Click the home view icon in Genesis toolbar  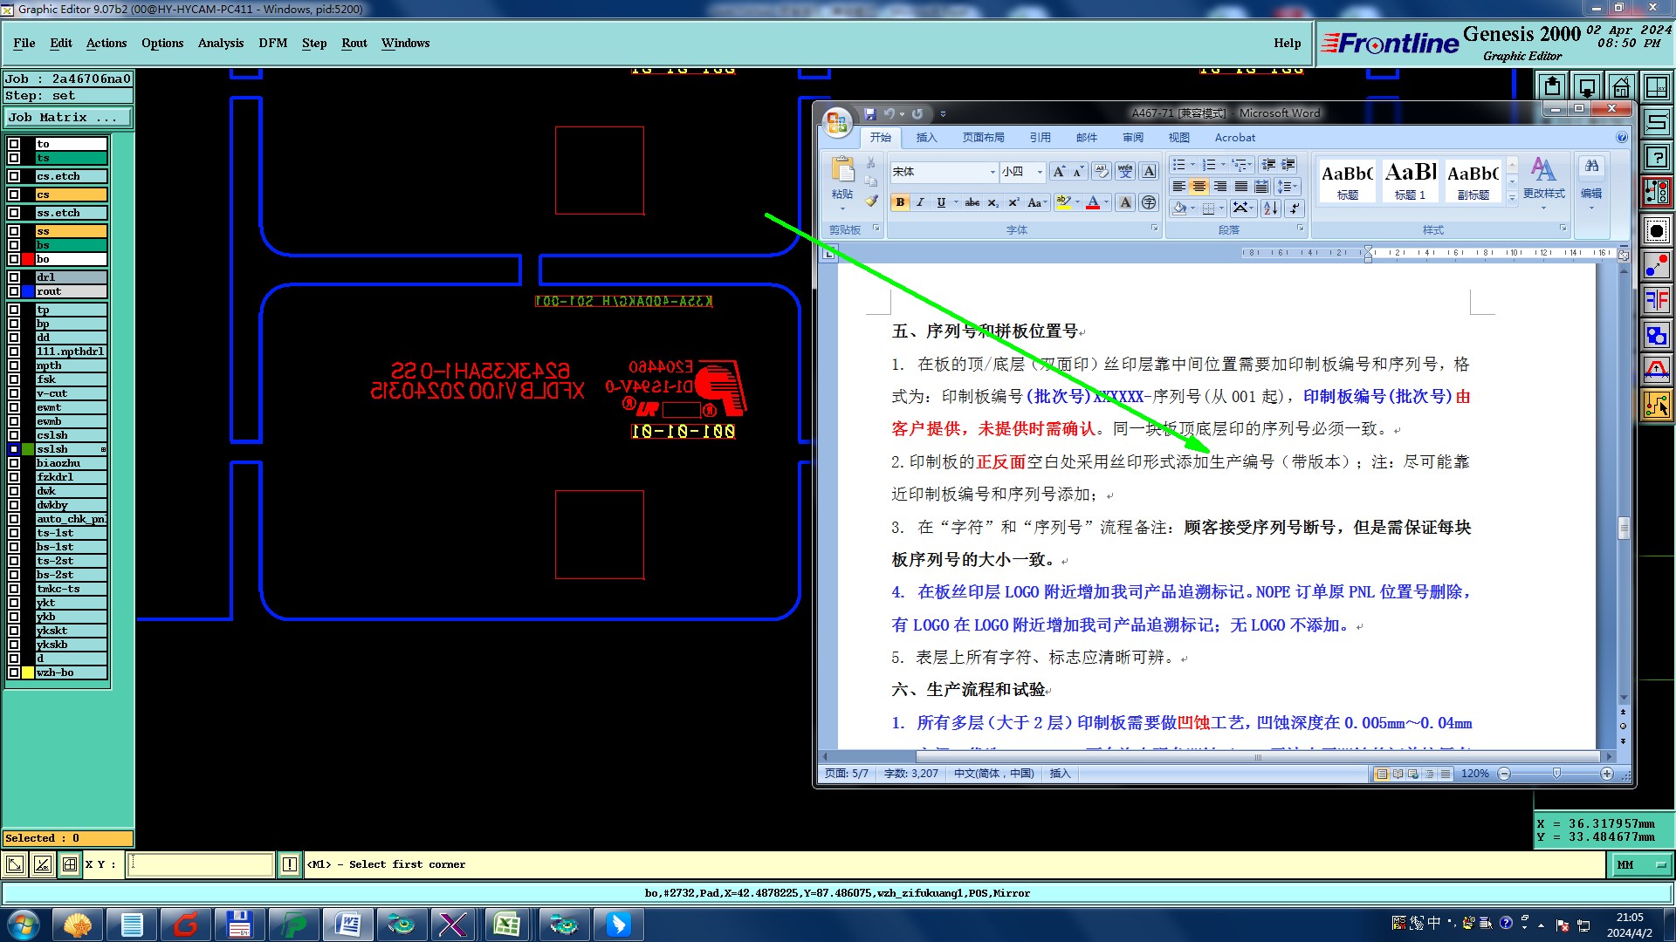click(1621, 86)
